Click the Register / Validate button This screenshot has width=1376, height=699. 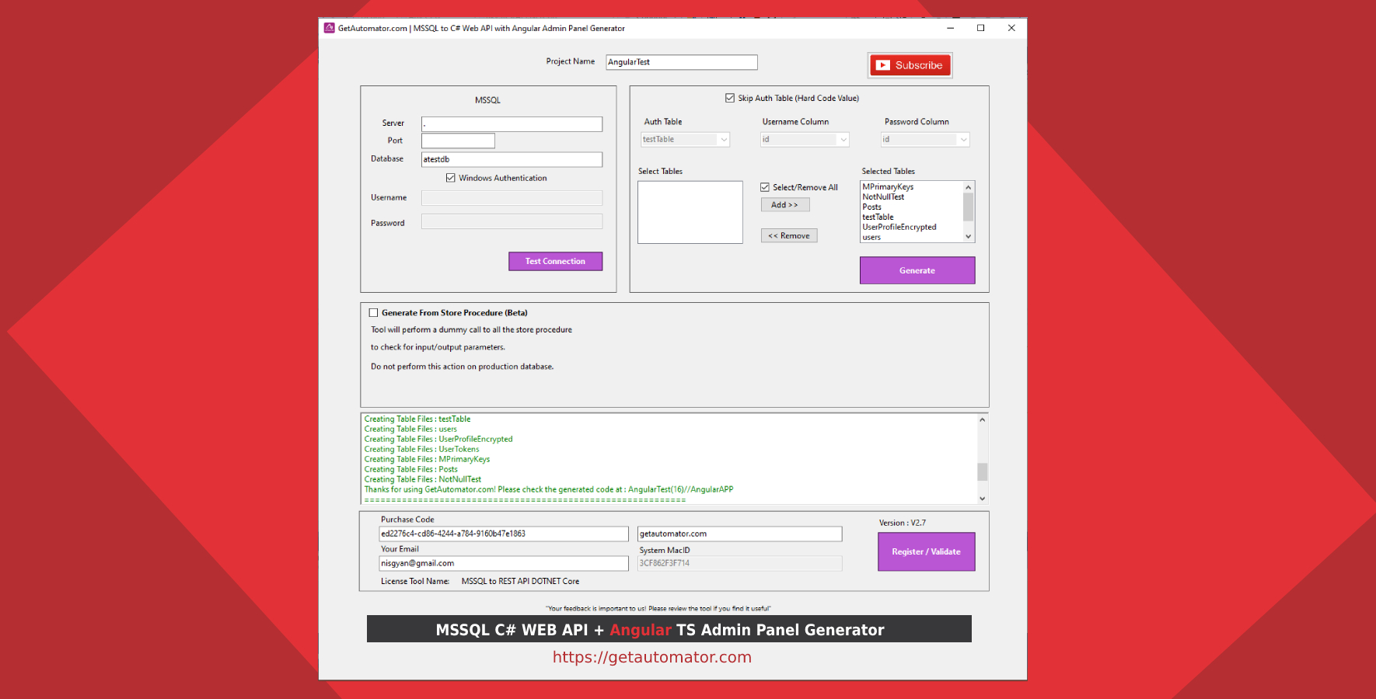pyautogui.click(x=927, y=552)
